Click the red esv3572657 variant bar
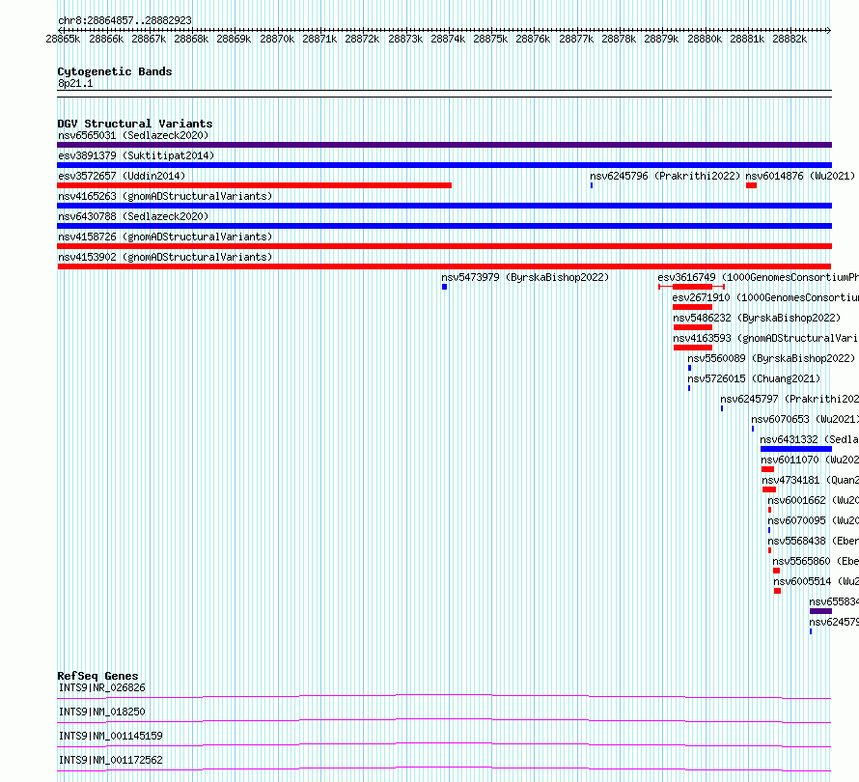The image size is (859, 782). pyautogui.click(x=254, y=185)
